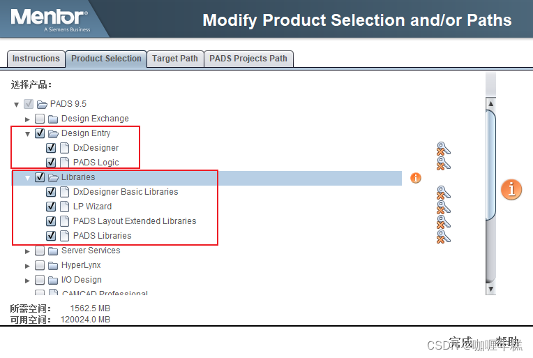
Task: Click the HyperLynx folder icon
Action: pyautogui.click(x=53, y=265)
